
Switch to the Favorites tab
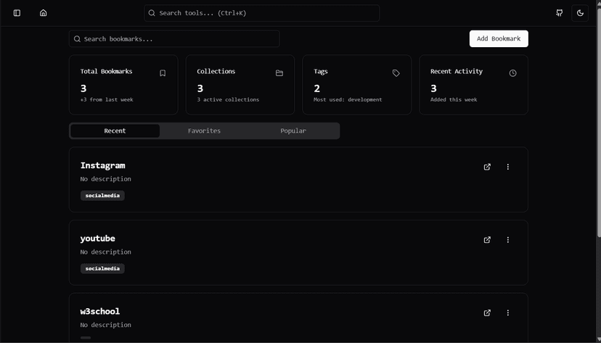pos(204,131)
